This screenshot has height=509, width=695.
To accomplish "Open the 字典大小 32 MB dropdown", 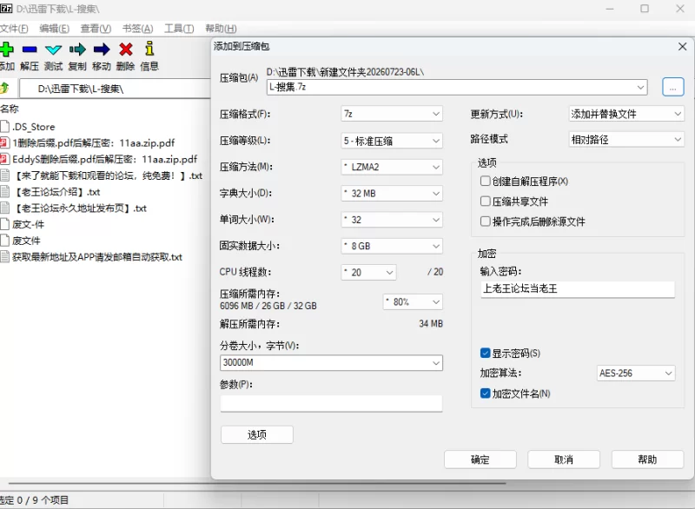I will pos(392,193).
